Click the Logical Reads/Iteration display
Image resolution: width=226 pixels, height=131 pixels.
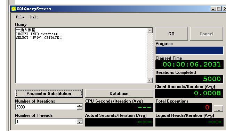(x=189, y=122)
